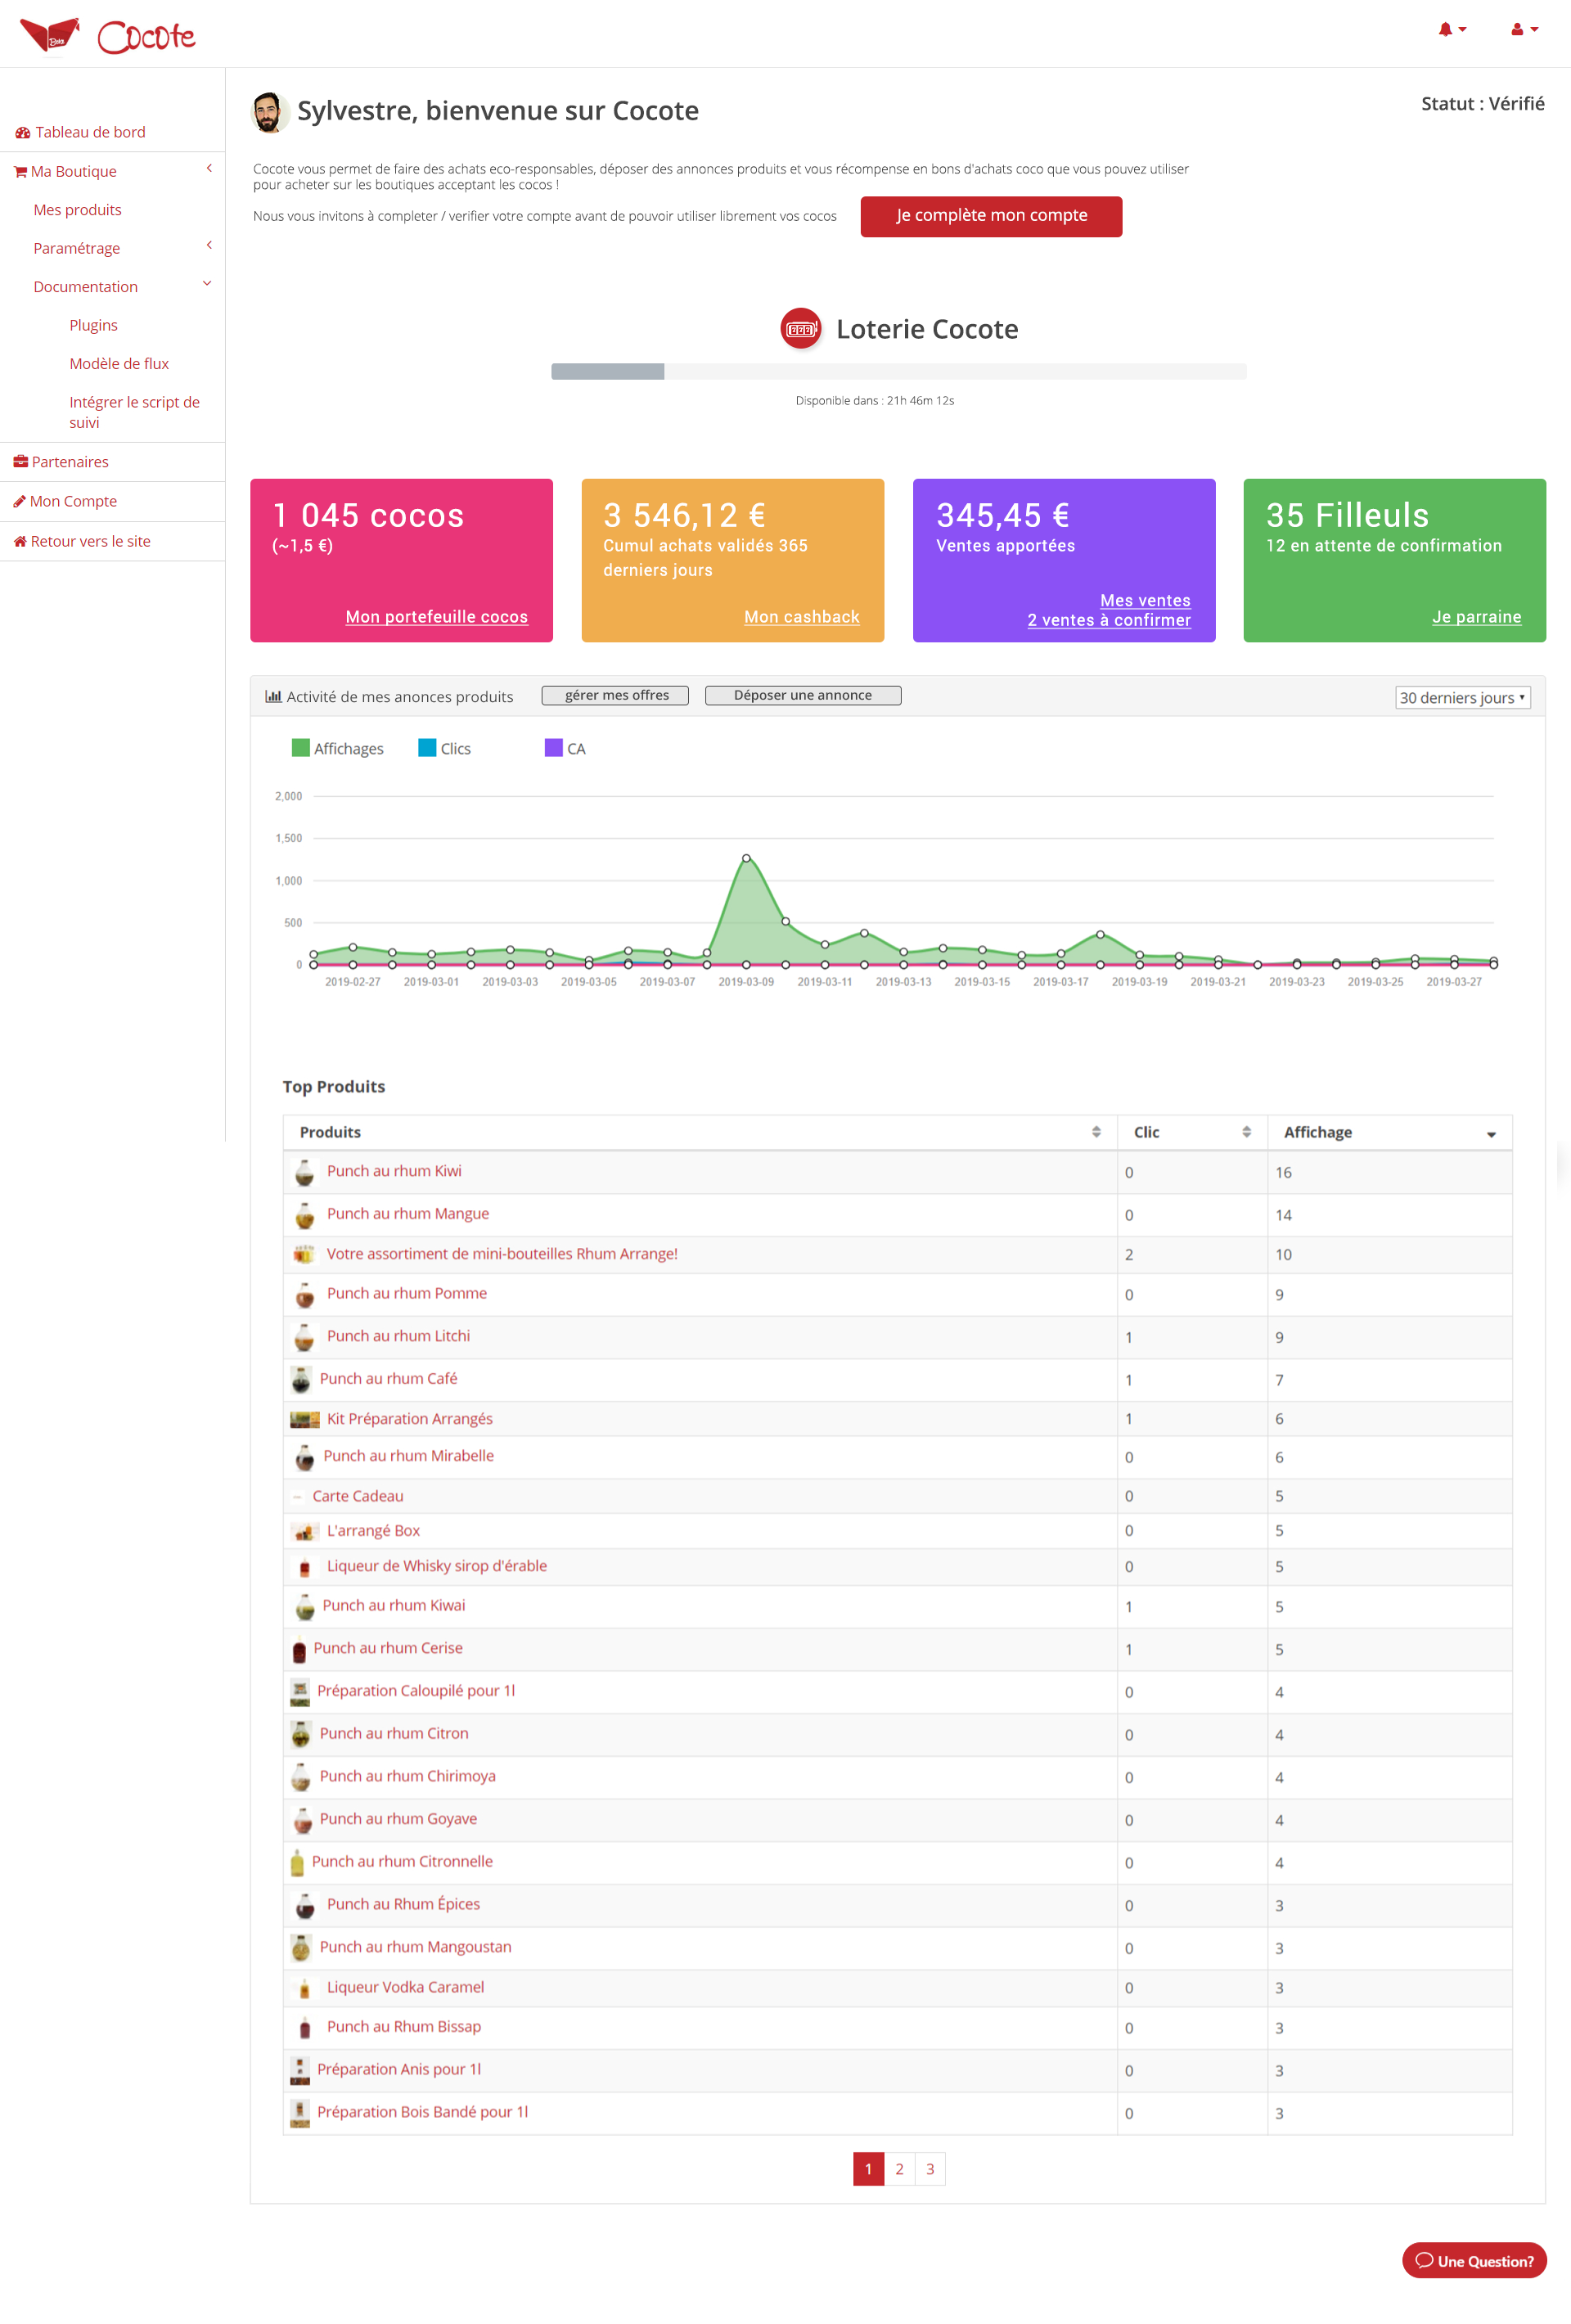Collapse the Documentation submenu chevron
Screen dimensions: 1571x2324
pyautogui.click(x=207, y=284)
